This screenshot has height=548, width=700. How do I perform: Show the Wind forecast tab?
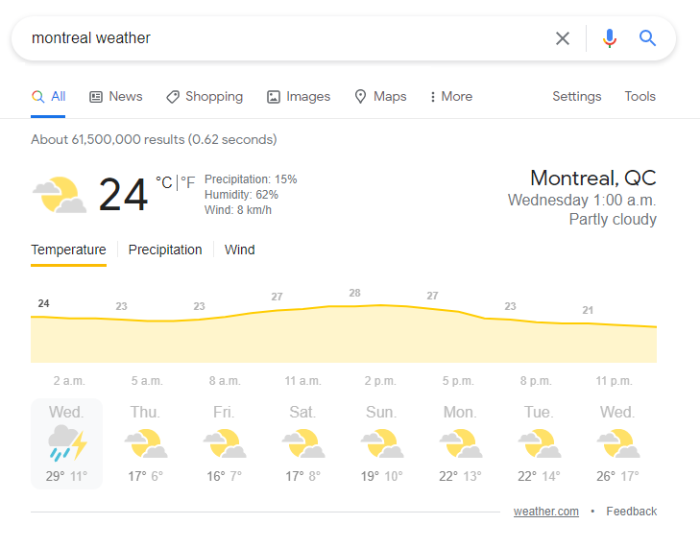(x=240, y=250)
